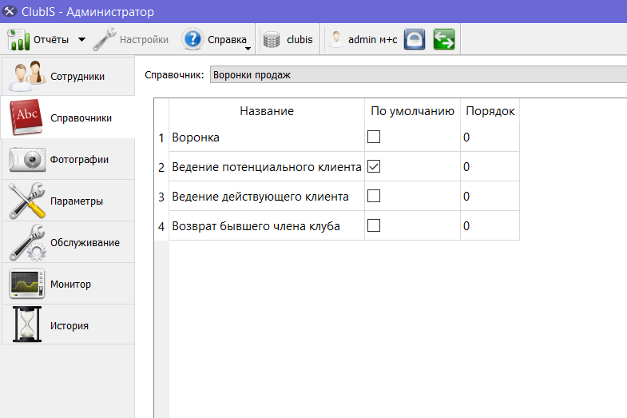
Task: Select the Возврат бывшего члена клуба cell
Action: (x=267, y=226)
